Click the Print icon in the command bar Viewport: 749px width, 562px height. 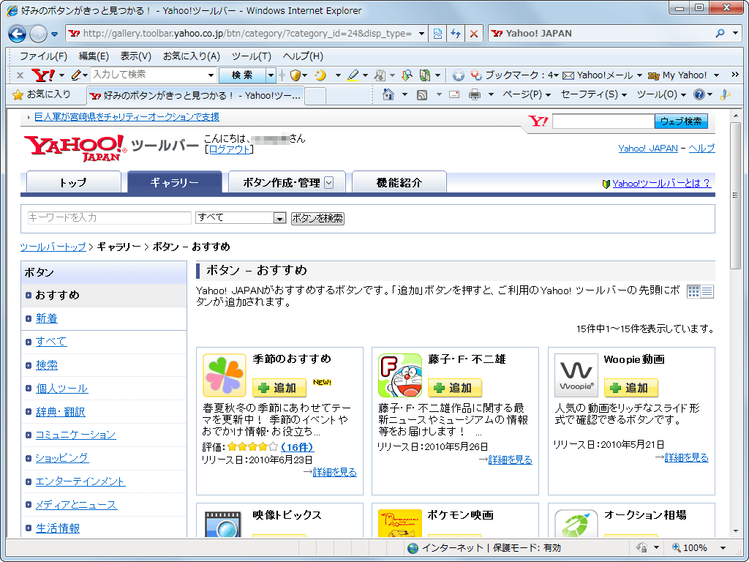(x=474, y=94)
